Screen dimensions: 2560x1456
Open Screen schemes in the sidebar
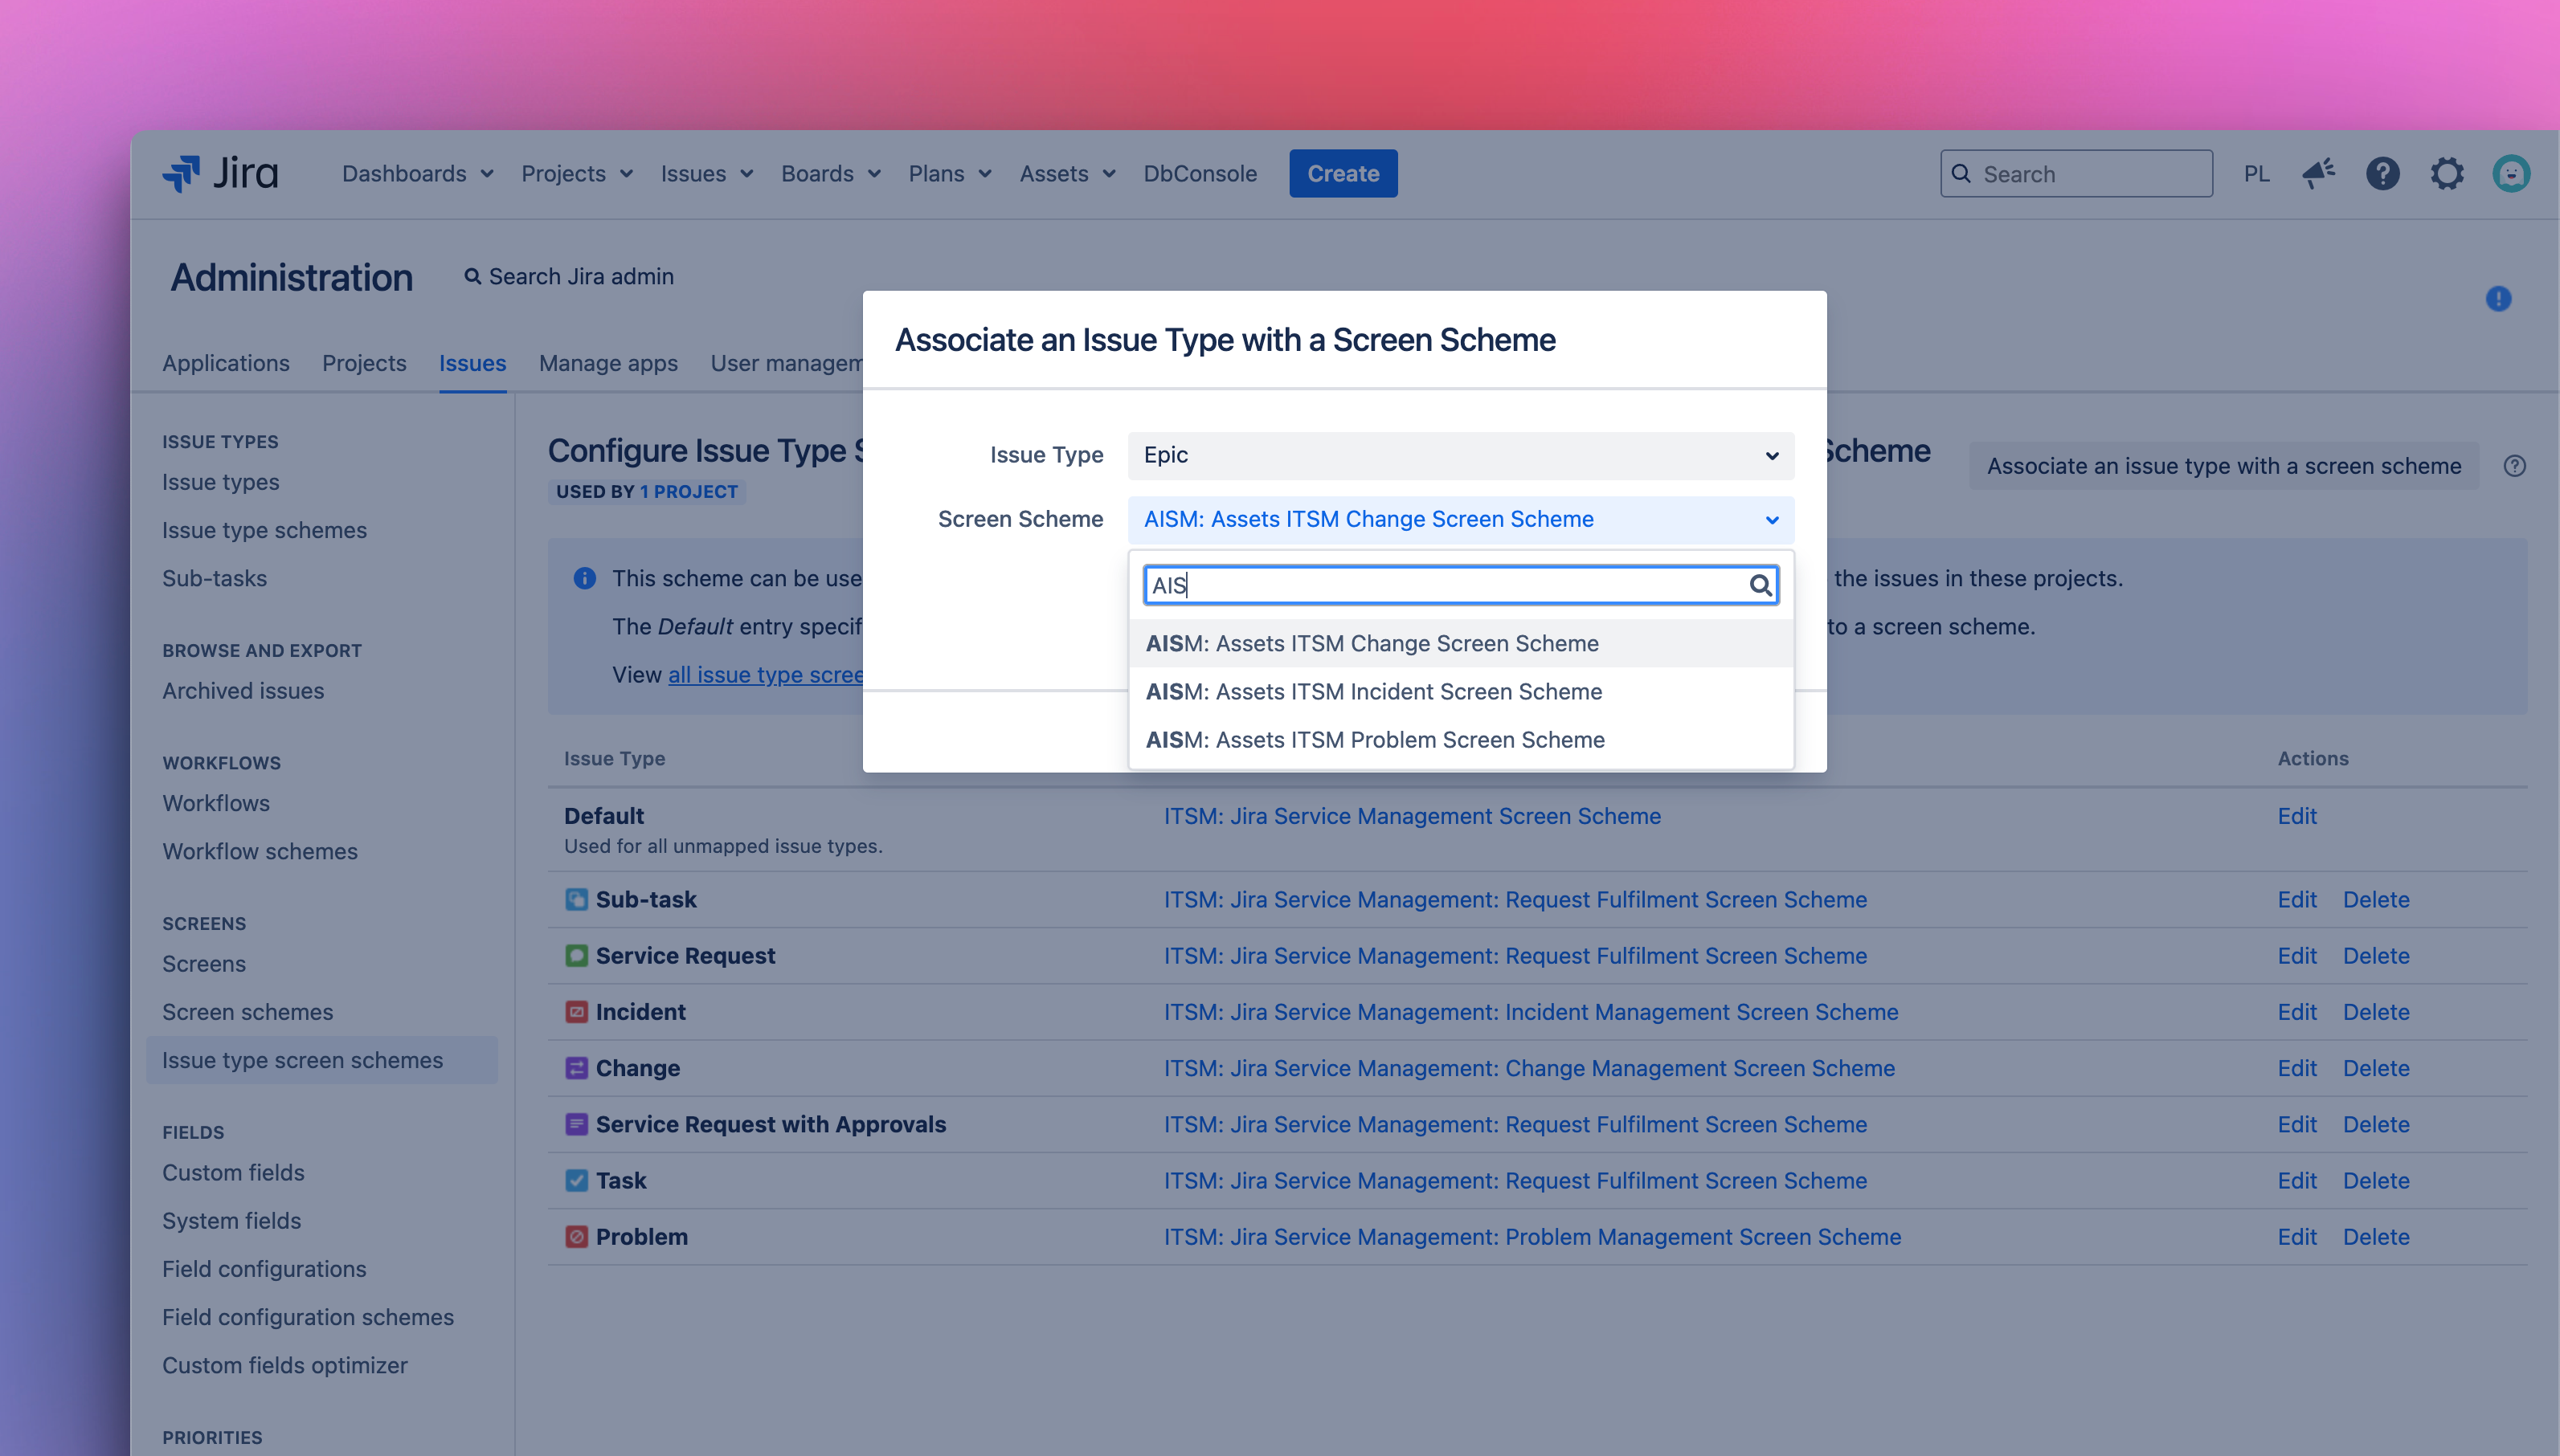click(x=247, y=1012)
